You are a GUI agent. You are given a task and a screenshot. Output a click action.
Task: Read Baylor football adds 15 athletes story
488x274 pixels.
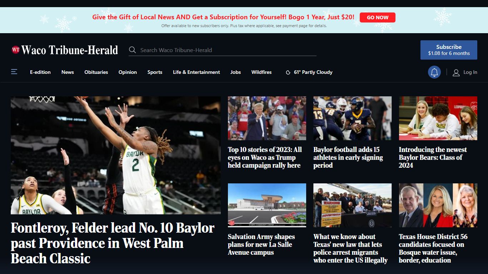348,157
